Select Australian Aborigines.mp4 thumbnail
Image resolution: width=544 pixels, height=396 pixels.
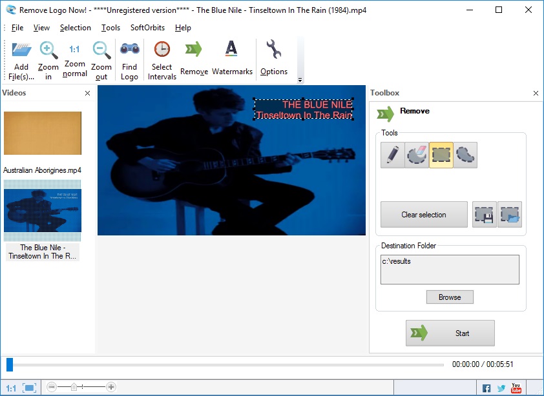pyautogui.click(x=43, y=133)
